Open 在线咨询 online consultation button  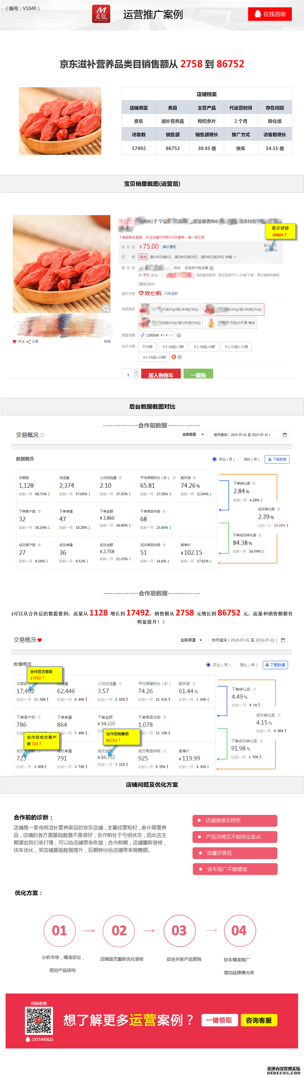270,14
